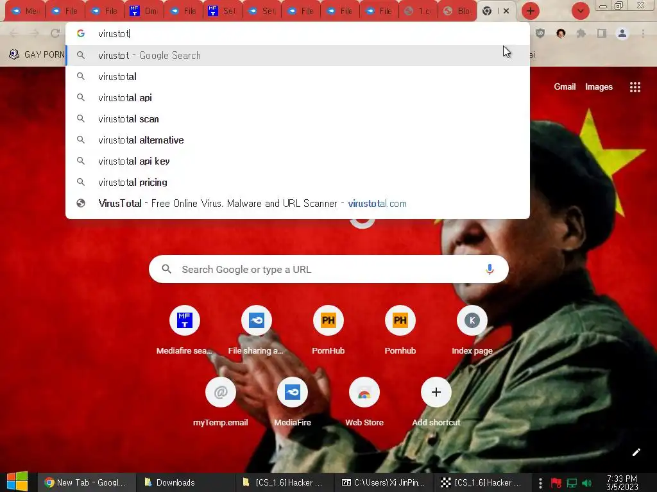Open the Downloads taskbar button
Viewport: 657px width, 492px height.
pyautogui.click(x=186, y=483)
